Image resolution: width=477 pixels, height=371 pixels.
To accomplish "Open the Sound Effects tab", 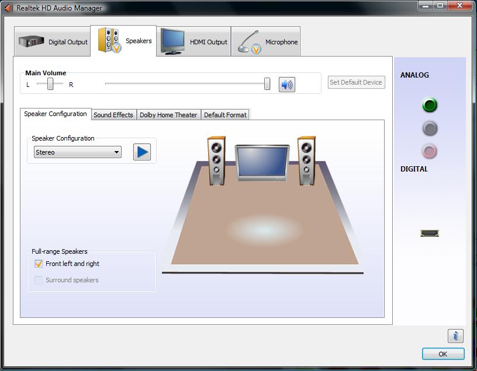I will point(113,115).
